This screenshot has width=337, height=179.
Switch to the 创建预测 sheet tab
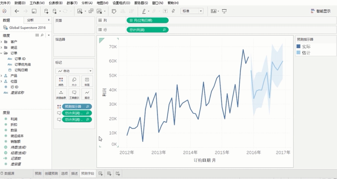51,173
